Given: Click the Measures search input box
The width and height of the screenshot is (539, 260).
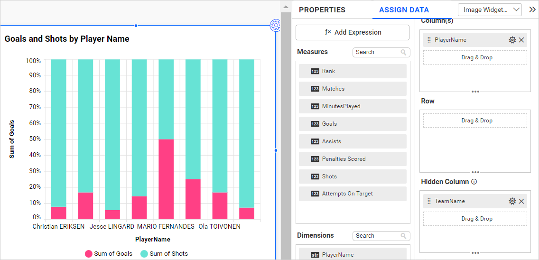Looking at the screenshot, I should pyautogui.click(x=377, y=52).
